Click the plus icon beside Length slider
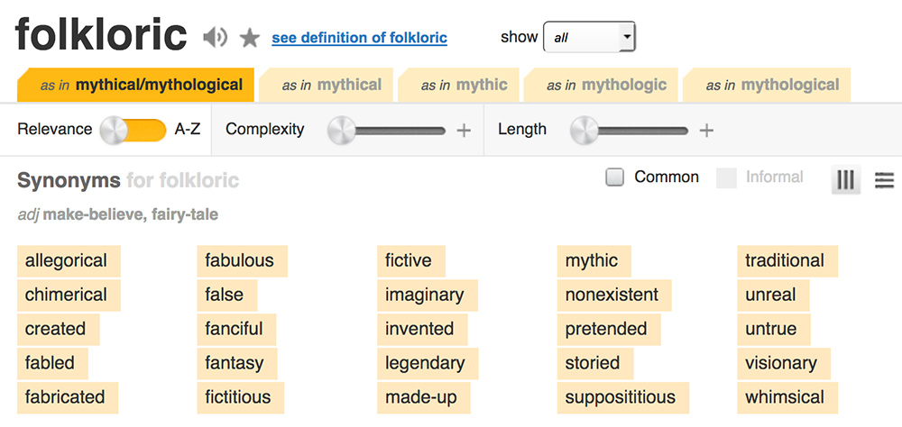 (706, 131)
